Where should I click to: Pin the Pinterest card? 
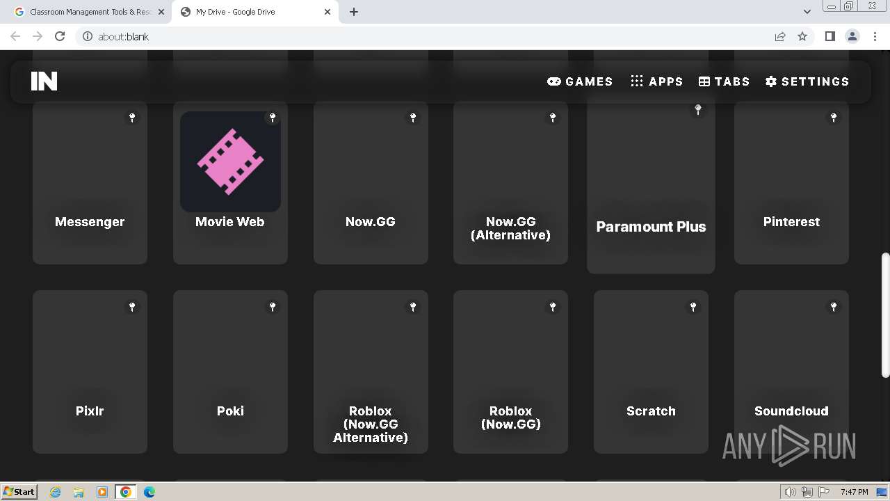click(x=834, y=118)
